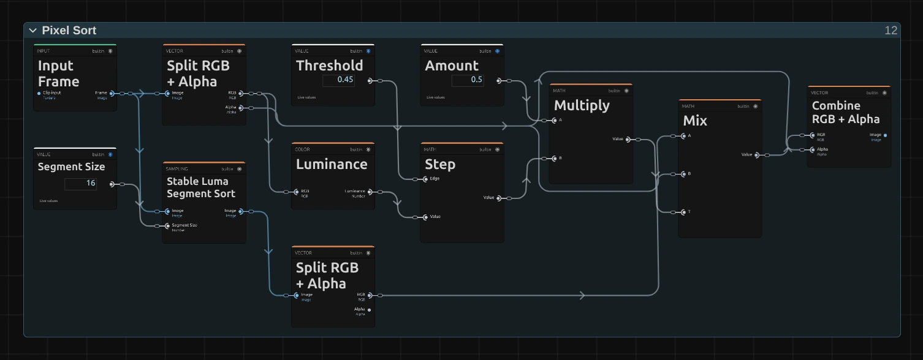Click Mix node input port B
This screenshot has width=923, height=360.
[683, 174]
